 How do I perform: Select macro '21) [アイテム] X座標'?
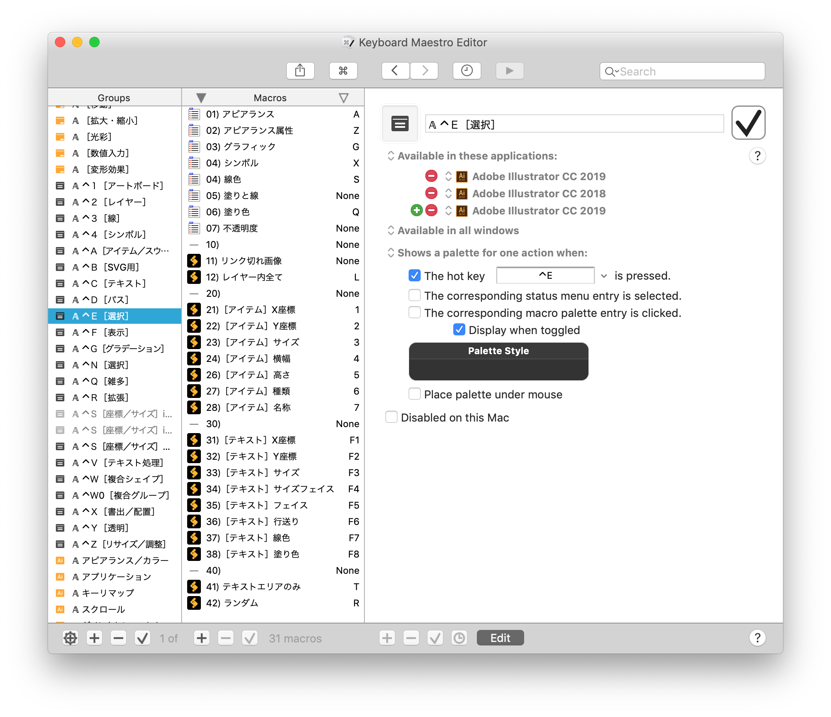251,310
